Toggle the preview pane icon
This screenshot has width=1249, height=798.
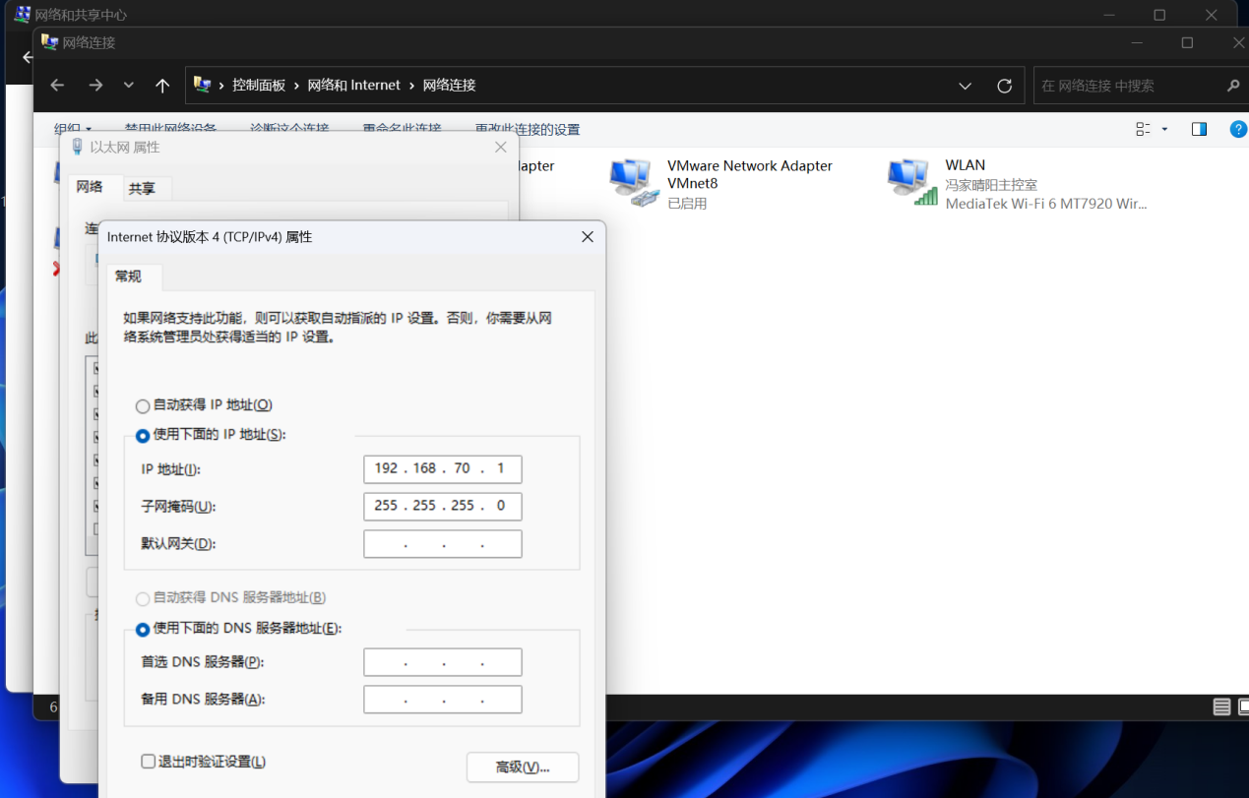[x=1199, y=129]
